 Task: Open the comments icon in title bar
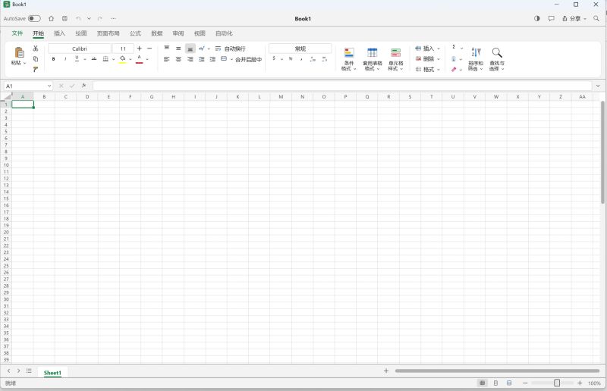point(552,18)
